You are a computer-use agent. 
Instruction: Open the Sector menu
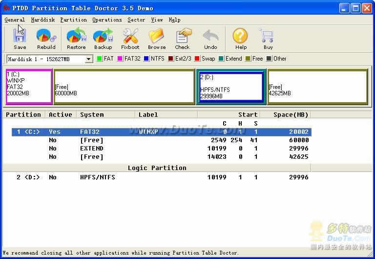coord(136,20)
